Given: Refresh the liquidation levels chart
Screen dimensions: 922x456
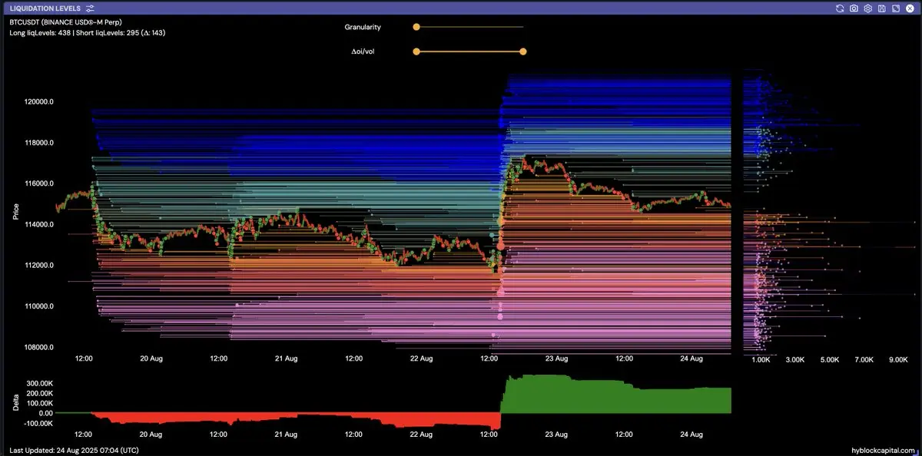Looking at the screenshot, I should pyautogui.click(x=840, y=8).
